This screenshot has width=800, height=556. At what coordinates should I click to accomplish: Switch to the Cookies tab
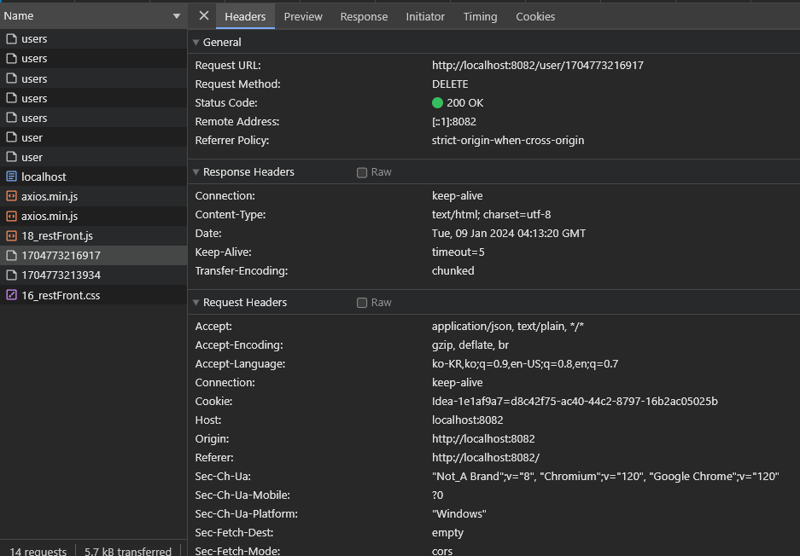(535, 16)
